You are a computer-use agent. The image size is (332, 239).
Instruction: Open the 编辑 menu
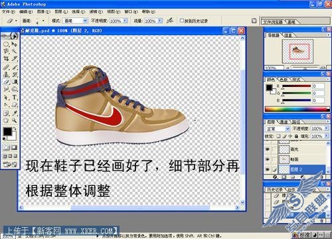pyautogui.click(x=26, y=11)
